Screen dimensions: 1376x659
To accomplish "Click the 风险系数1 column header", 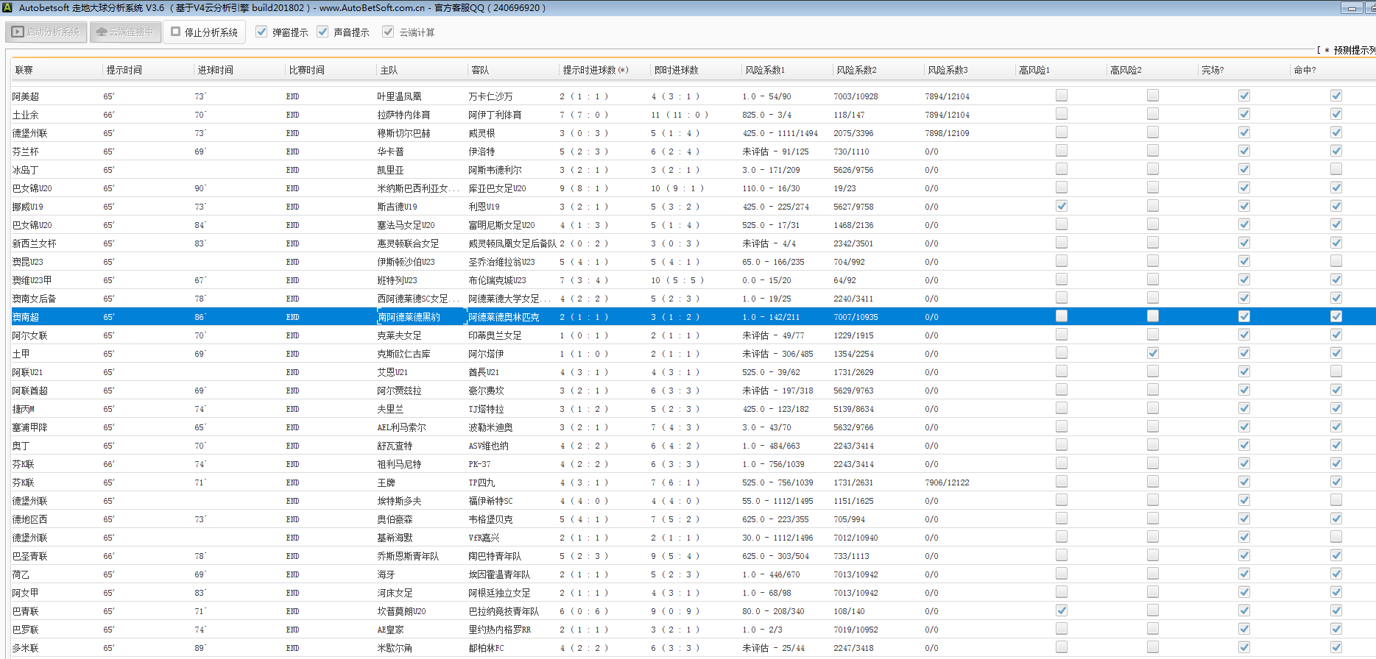I will [765, 71].
